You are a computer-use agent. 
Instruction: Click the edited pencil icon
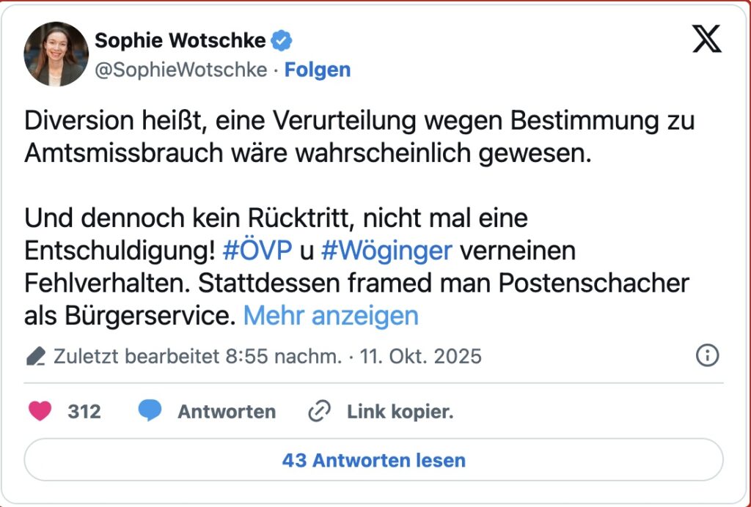(35, 357)
